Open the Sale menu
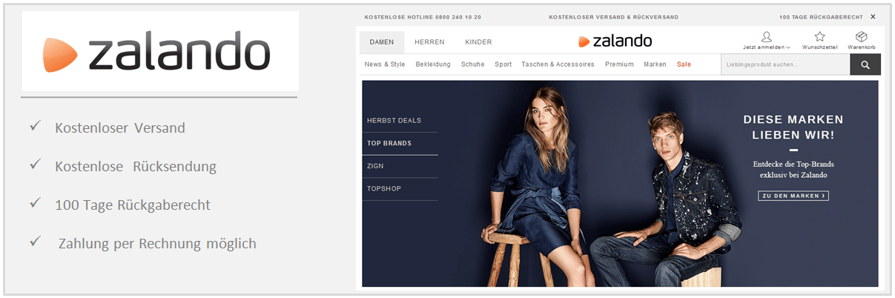The width and height of the screenshot is (895, 298). coord(684,64)
